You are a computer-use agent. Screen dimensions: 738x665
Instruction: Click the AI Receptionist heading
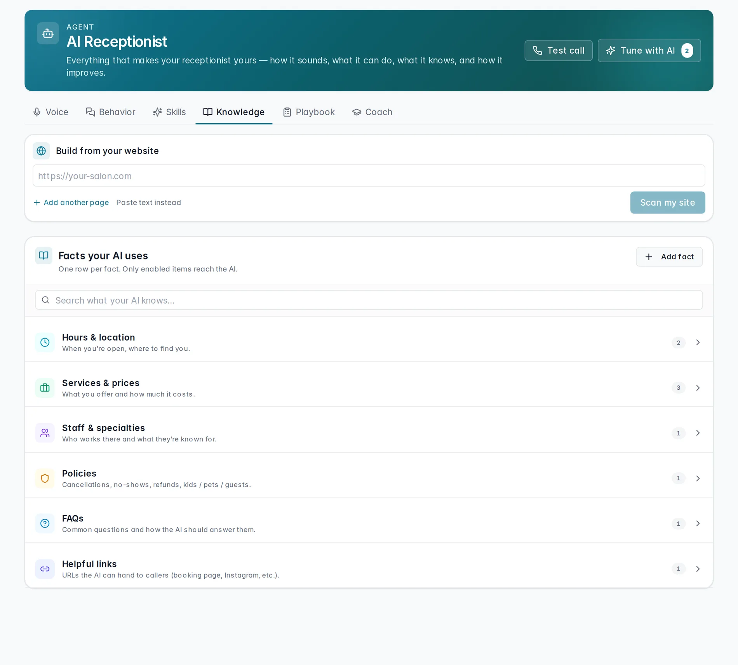(117, 42)
